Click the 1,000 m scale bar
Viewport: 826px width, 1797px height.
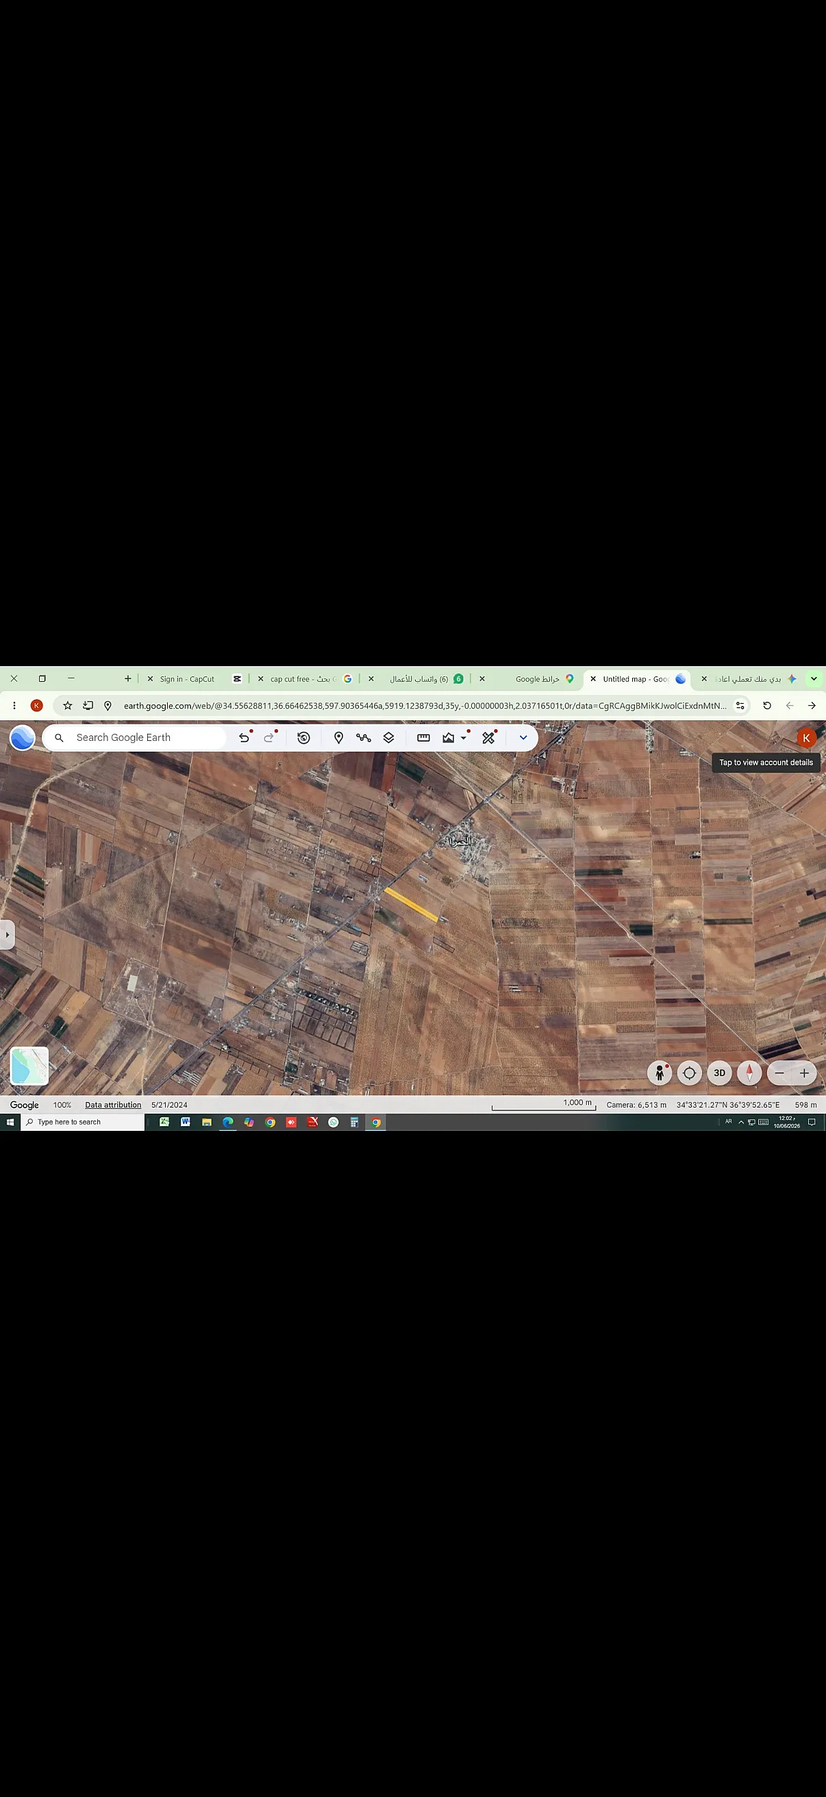click(544, 1104)
